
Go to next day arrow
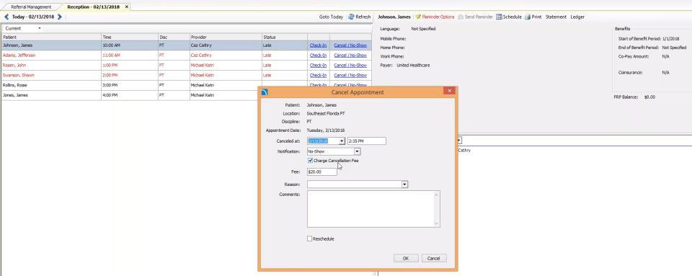pos(60,17)
